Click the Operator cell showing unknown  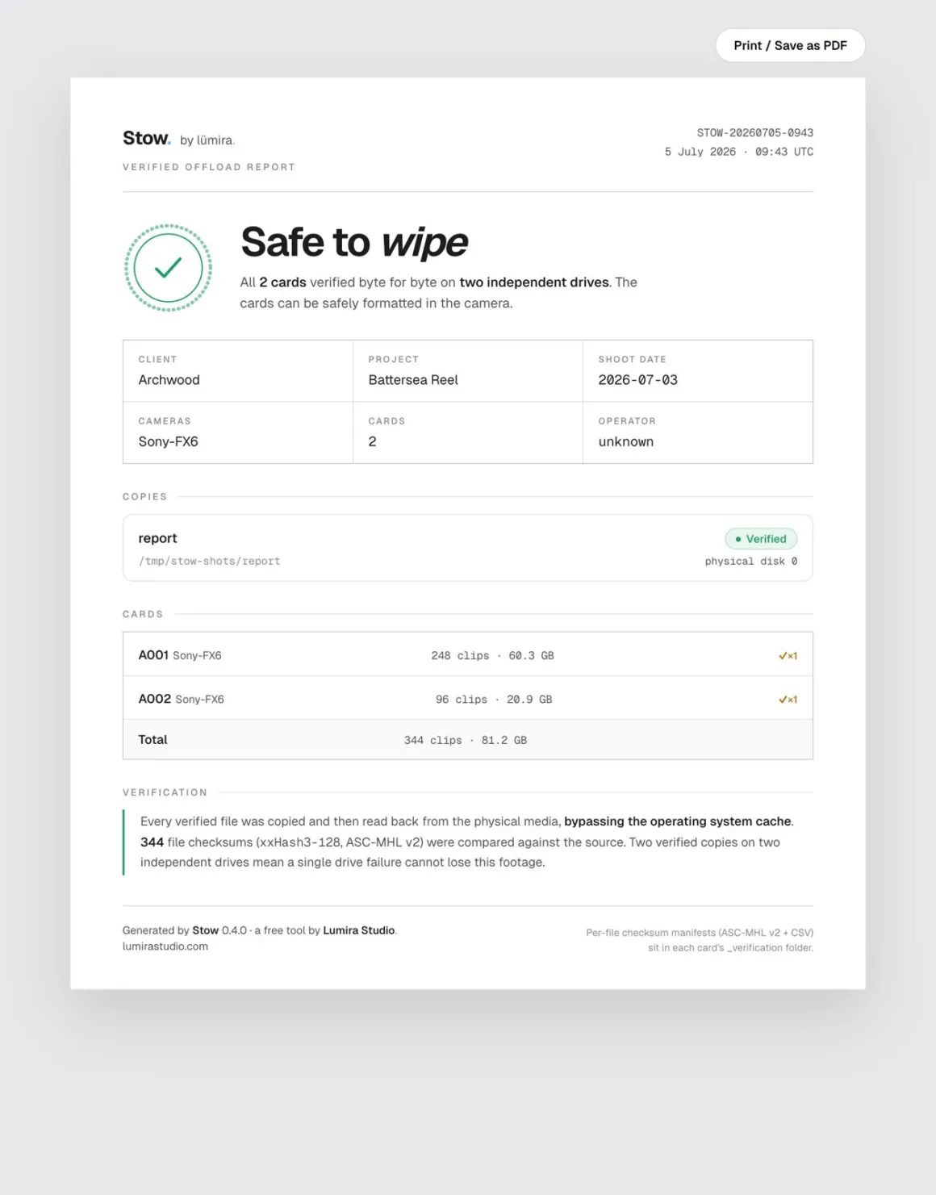[x=698, y=432]
